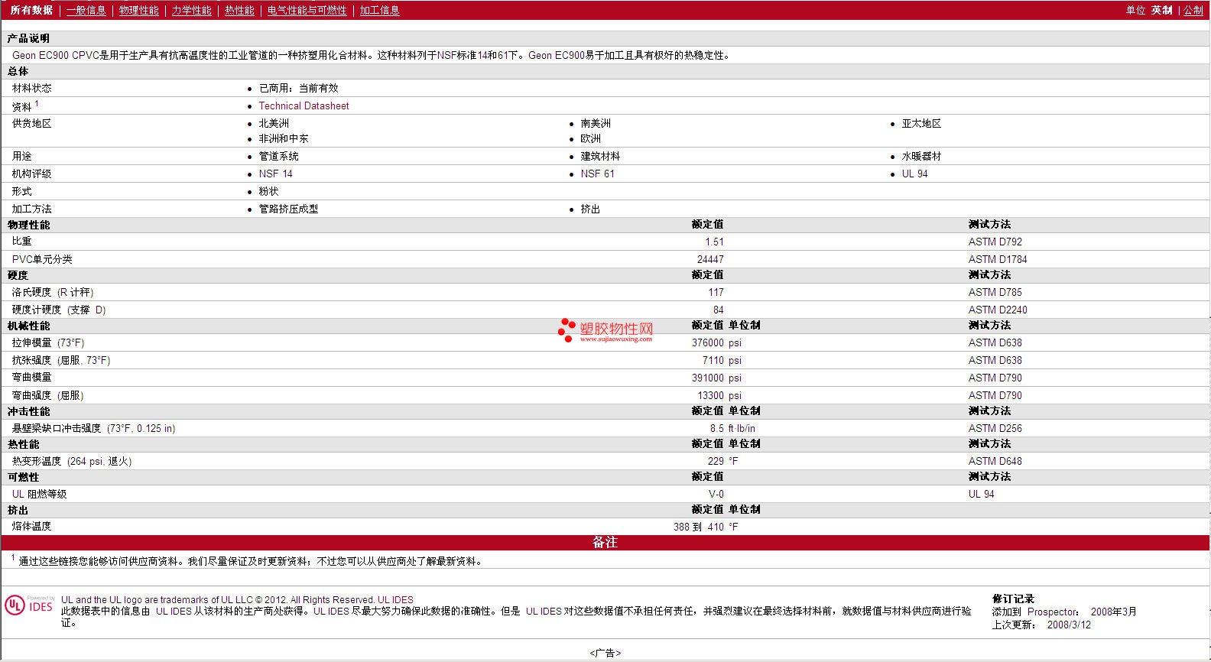Click the UL IDES logo in footer
This screenshot has height=662, width=1211.
(30, 605)
